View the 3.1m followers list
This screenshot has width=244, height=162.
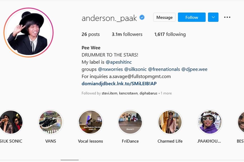click(x=127, y=34)
